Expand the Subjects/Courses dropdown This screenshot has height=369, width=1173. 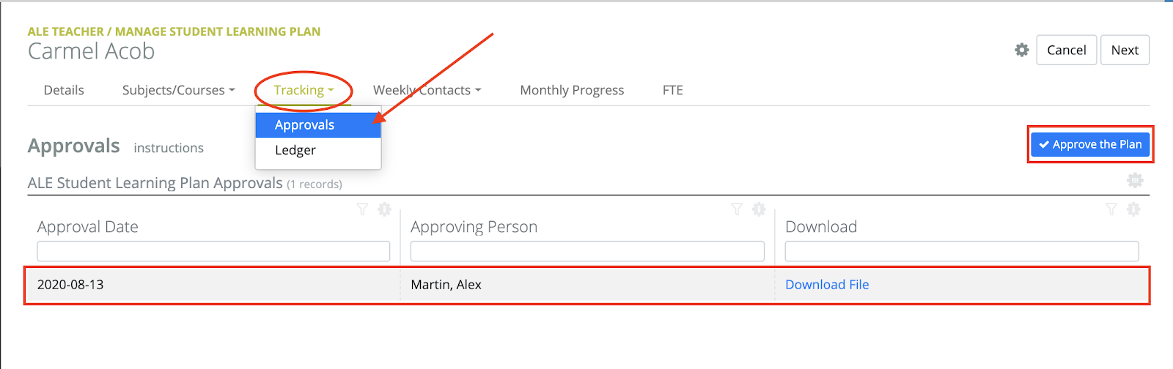click(178, 90)
